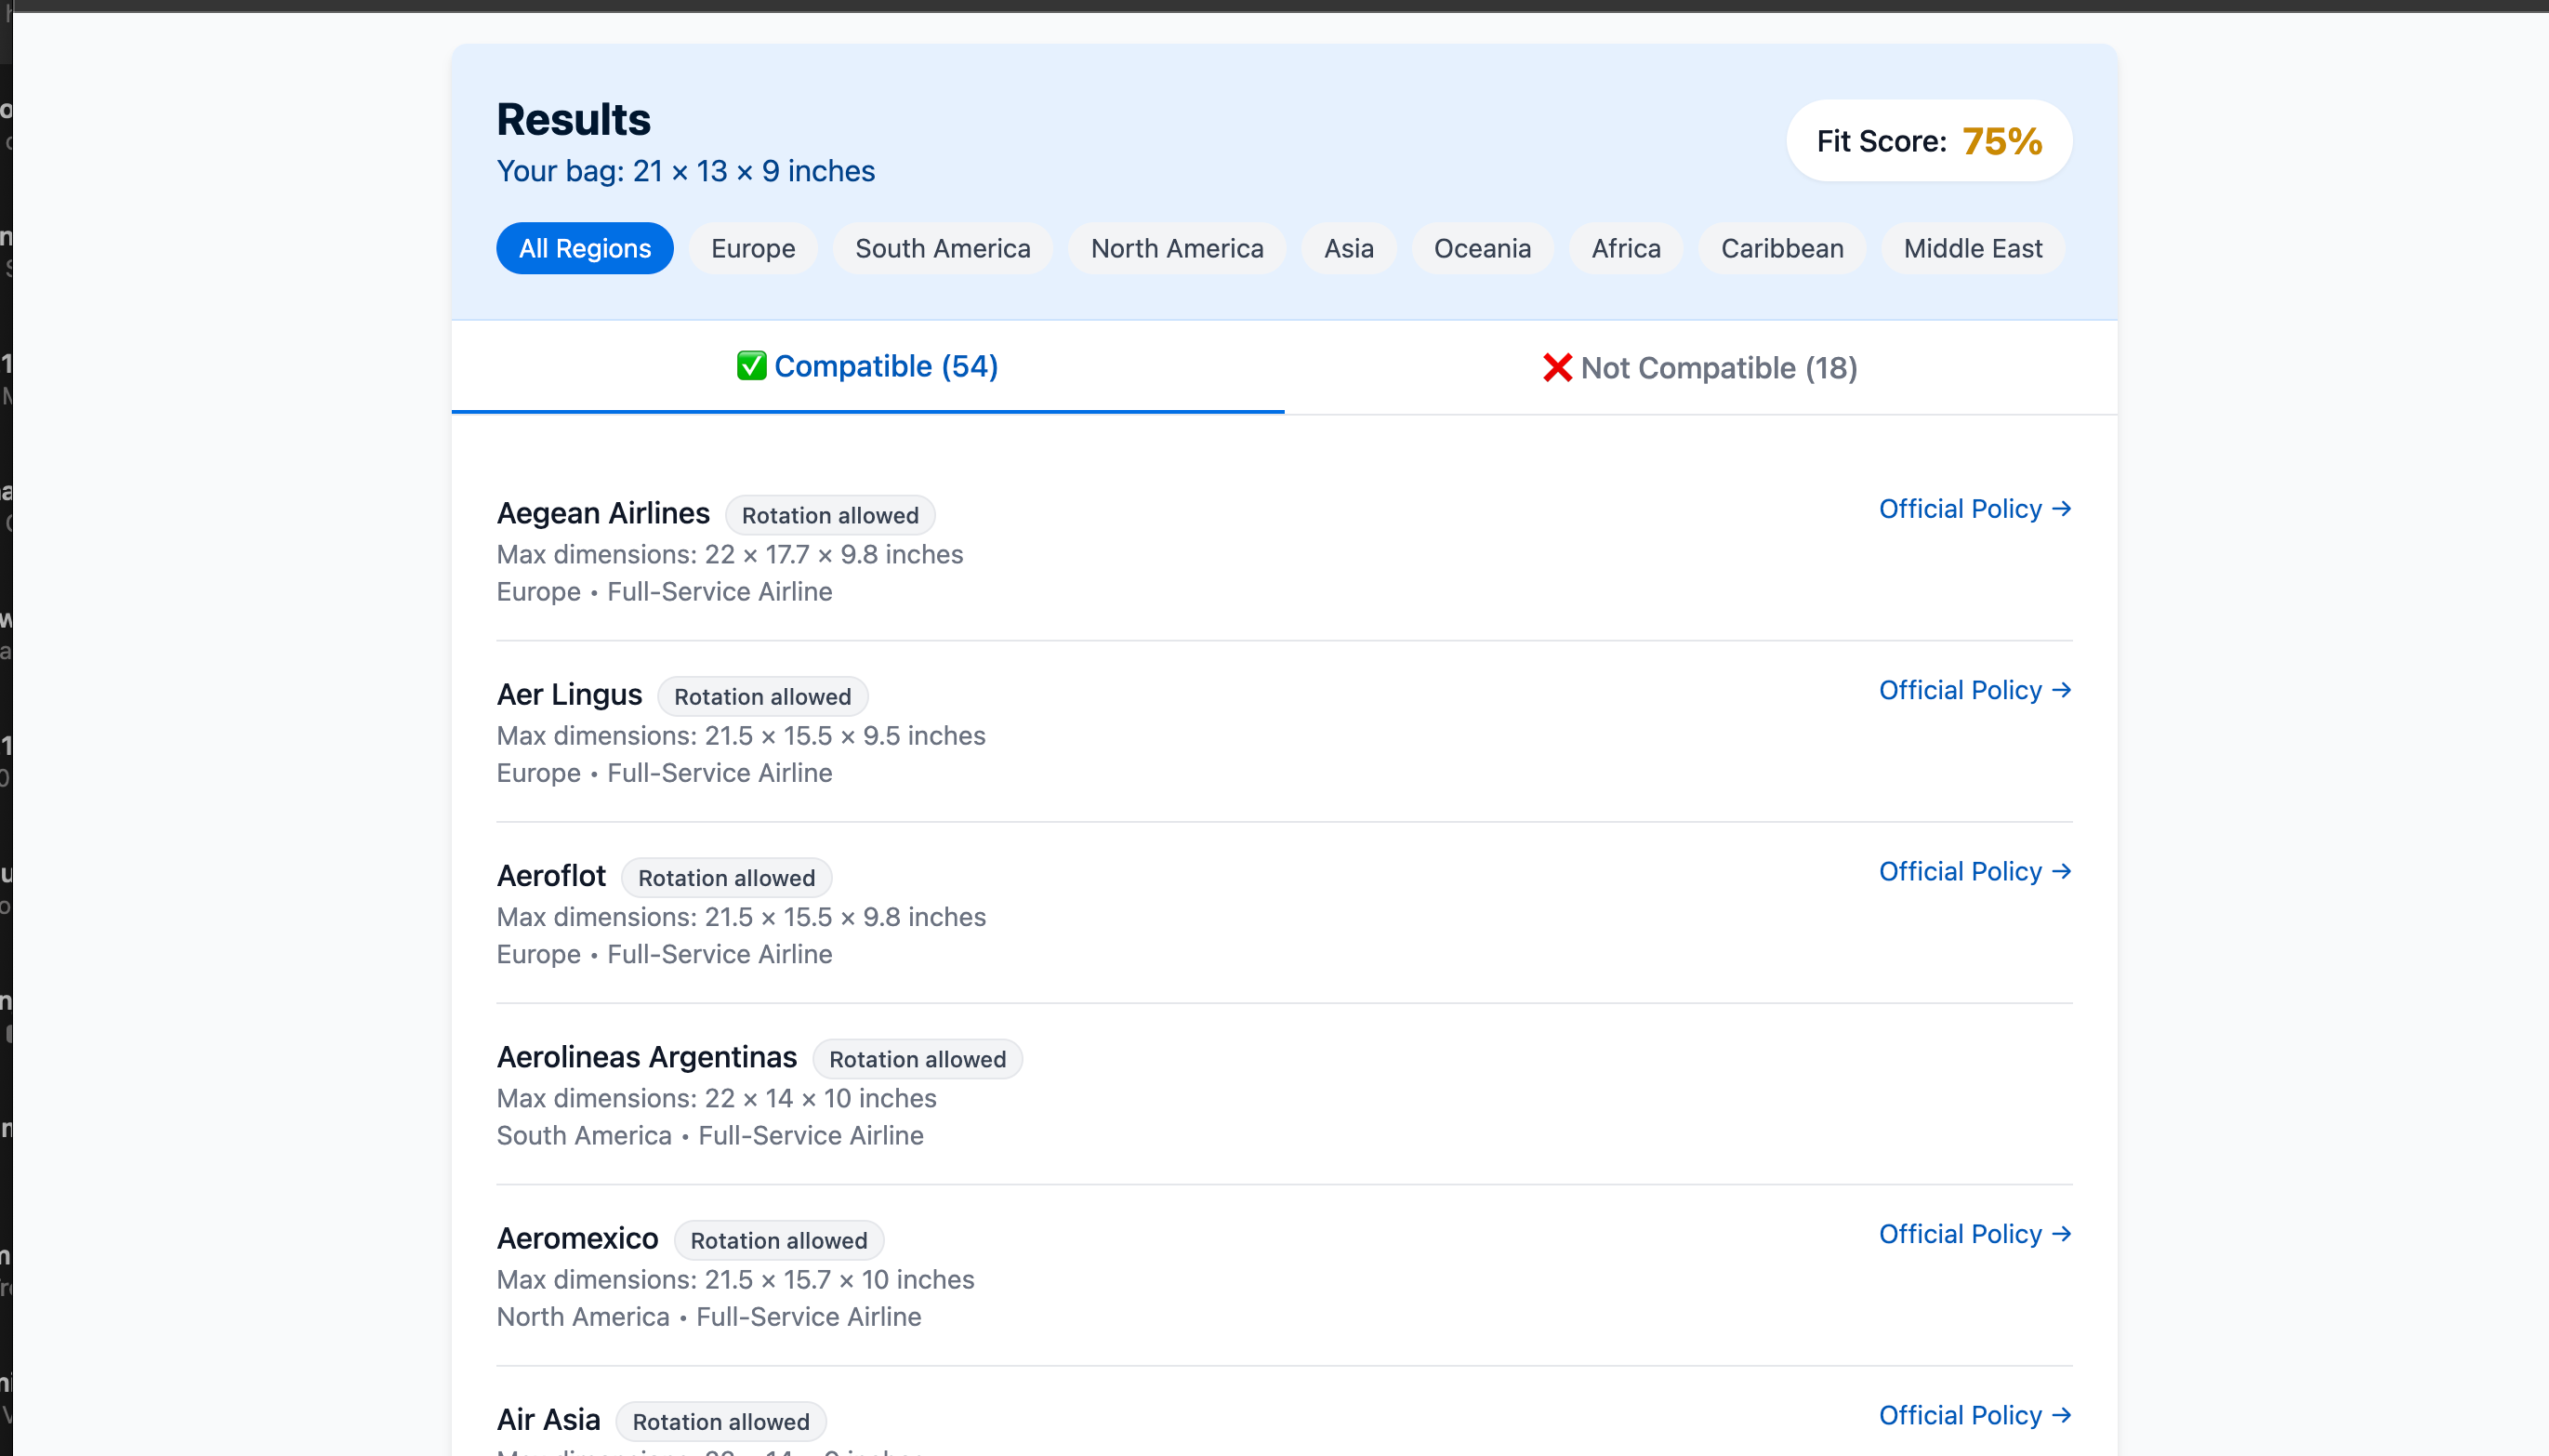Click Aeroflot's 'Europe • Full-Service Airline' text
This screenshot has height=1456, width=2549.
(665, 953)
